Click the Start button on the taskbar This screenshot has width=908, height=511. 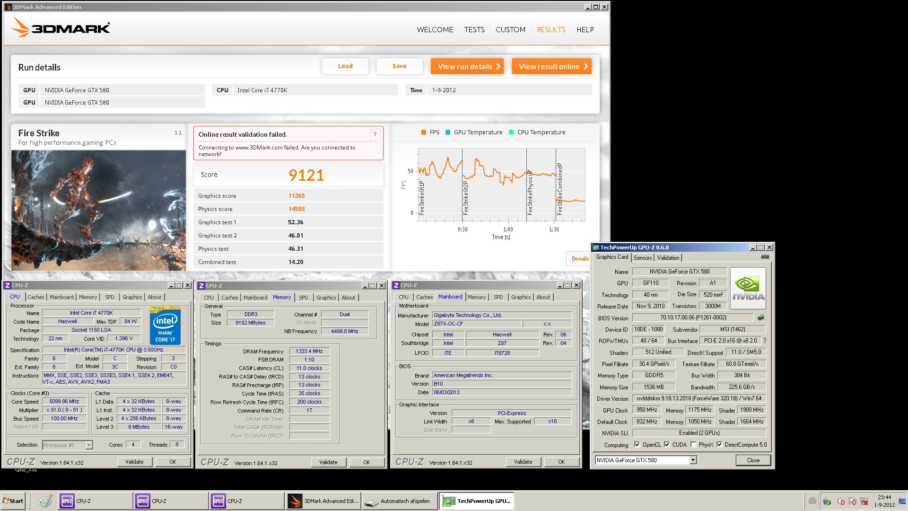tap(13, 501)
